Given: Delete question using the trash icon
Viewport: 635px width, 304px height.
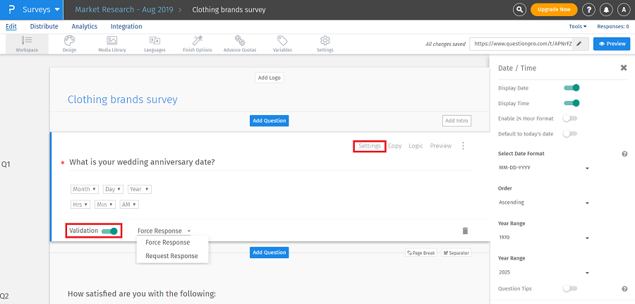Looking at the screenshot, I should 465,231.
